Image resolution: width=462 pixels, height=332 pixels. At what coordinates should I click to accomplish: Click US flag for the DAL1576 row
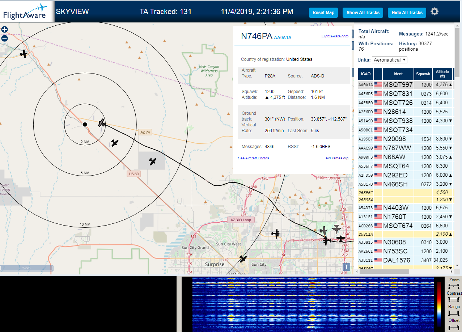click(x=378, y=260)
